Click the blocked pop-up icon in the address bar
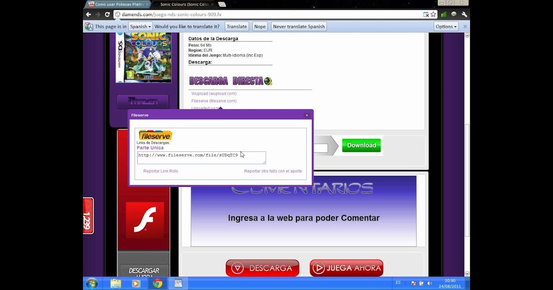The image size is (553, 290). pyautogui.click(x=426, y=14)
